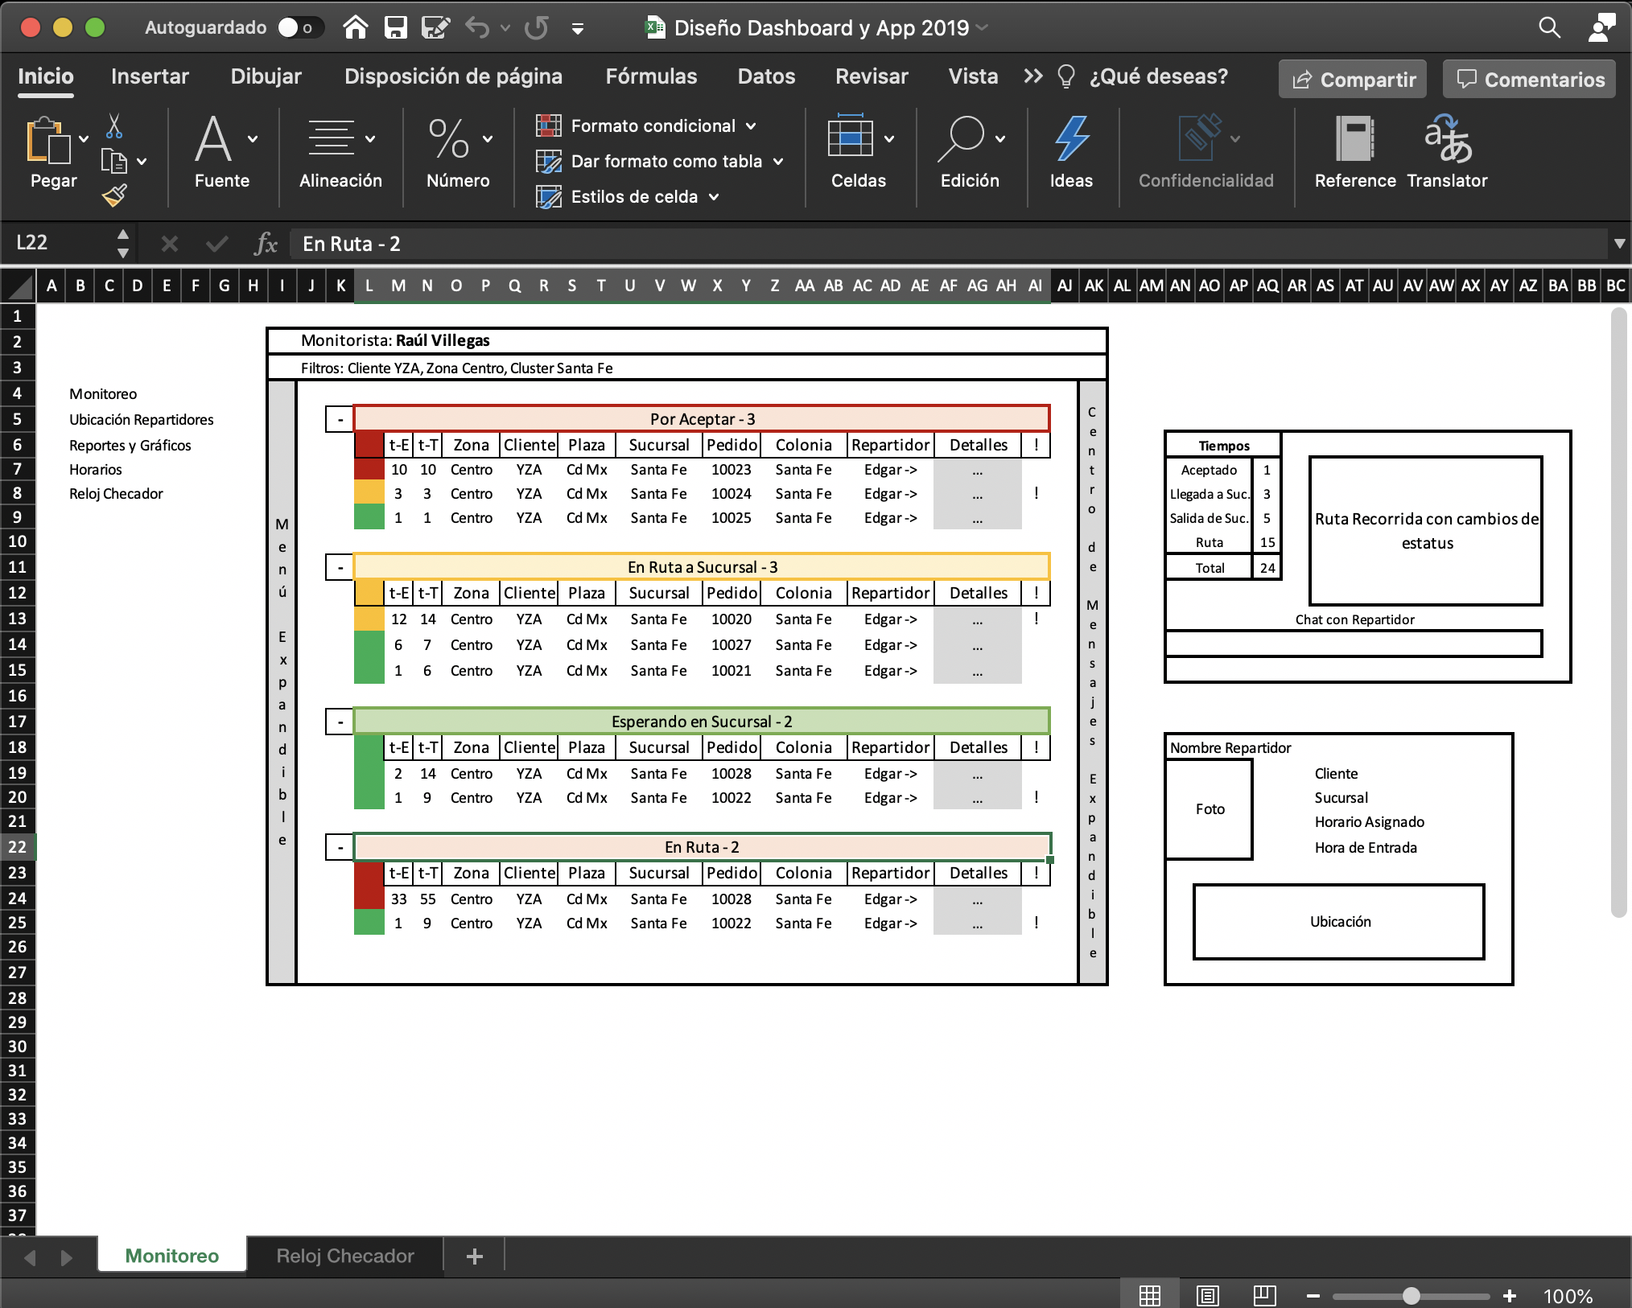Open the Translator icon
Screen dimensions: 1632x1308
pyautogui.click(x=1447, y=138)
